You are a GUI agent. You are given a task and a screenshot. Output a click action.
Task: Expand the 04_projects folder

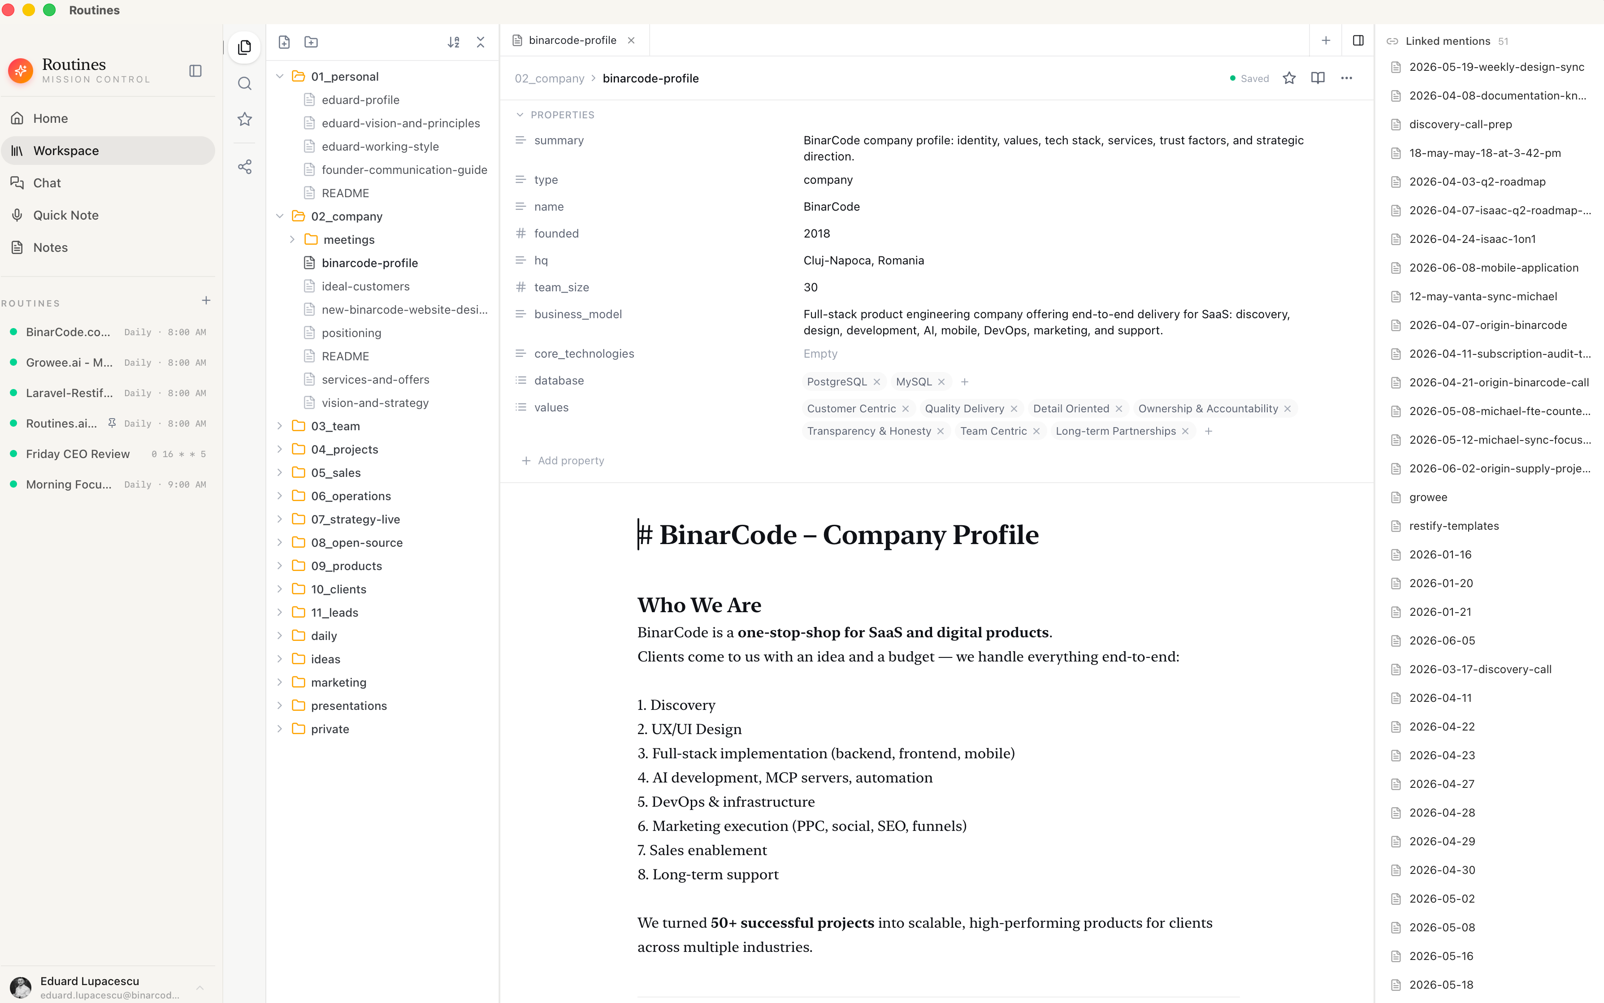[x=280, y=449]
